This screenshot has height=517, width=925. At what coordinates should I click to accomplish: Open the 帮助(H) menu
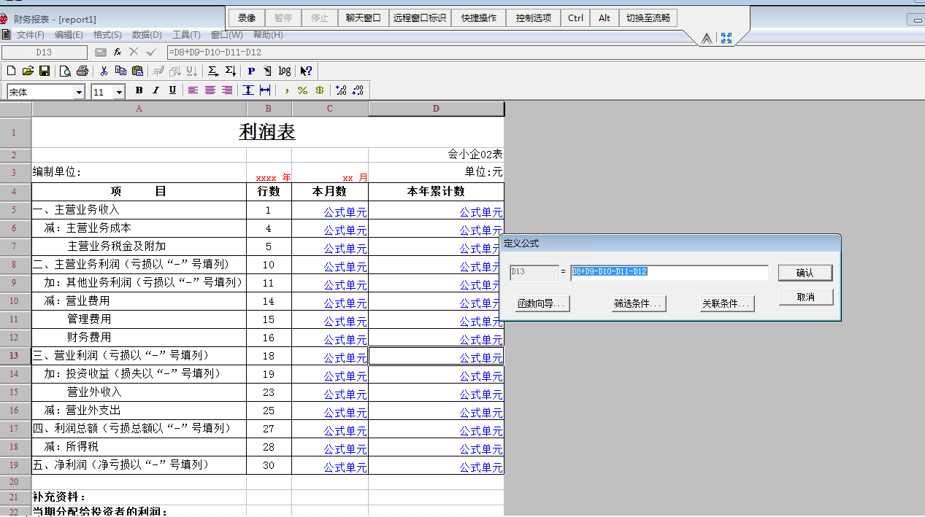tap(268, 35)
